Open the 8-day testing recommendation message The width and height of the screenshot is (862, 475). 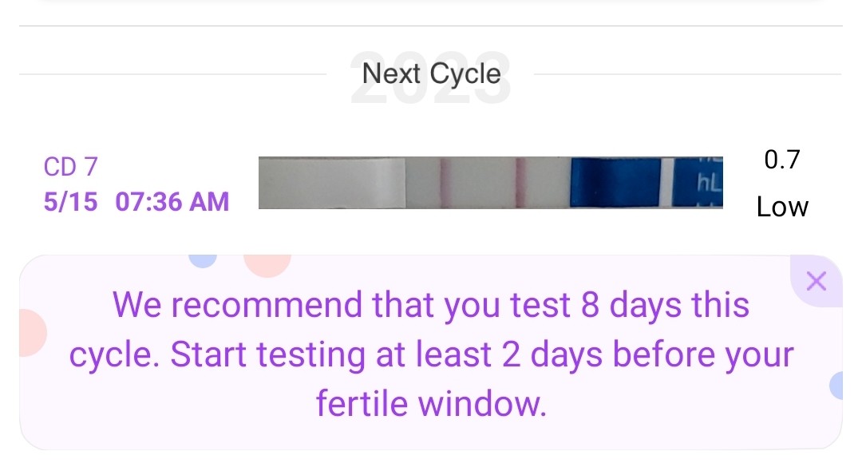tap(431, 354)
